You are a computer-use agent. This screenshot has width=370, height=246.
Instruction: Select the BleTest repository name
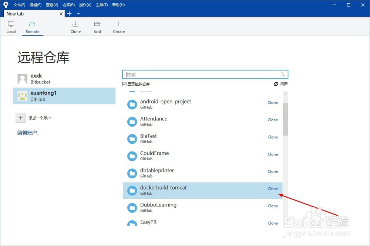click(148, 136)
